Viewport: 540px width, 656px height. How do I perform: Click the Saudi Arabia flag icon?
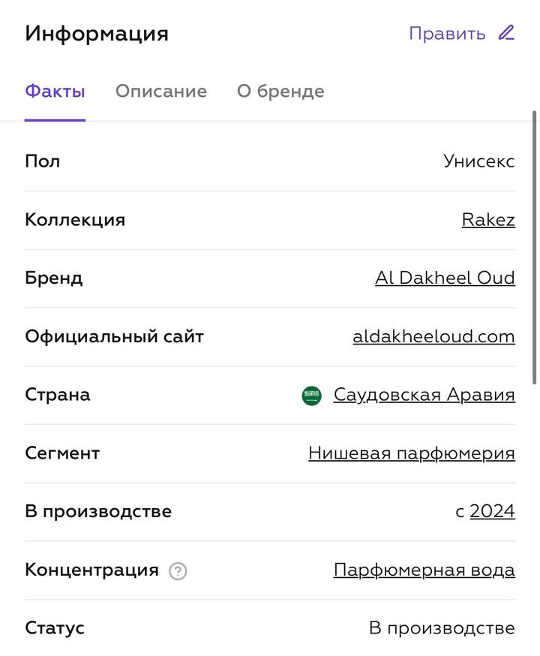pyautogui.click(x=312, y=396)
